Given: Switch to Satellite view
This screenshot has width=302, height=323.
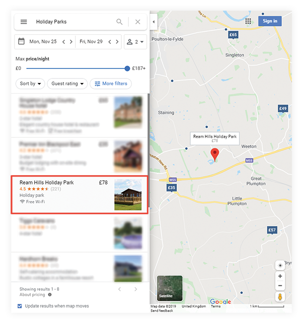Looking at the screenshot, I should tap(170, 288).
